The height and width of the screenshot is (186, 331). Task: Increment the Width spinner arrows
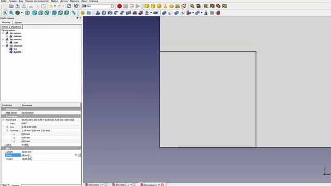79,155
